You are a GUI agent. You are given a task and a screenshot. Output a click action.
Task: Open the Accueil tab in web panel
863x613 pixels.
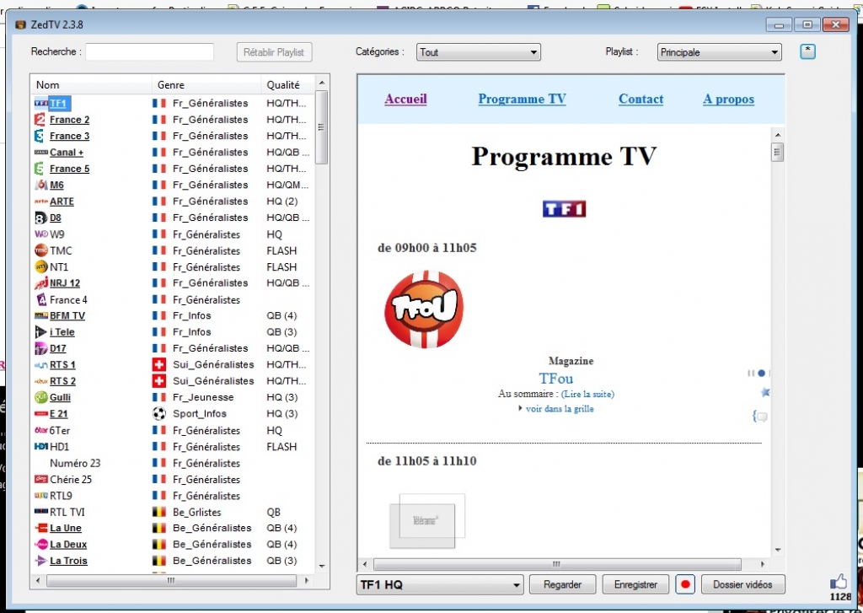click(405, 99)
